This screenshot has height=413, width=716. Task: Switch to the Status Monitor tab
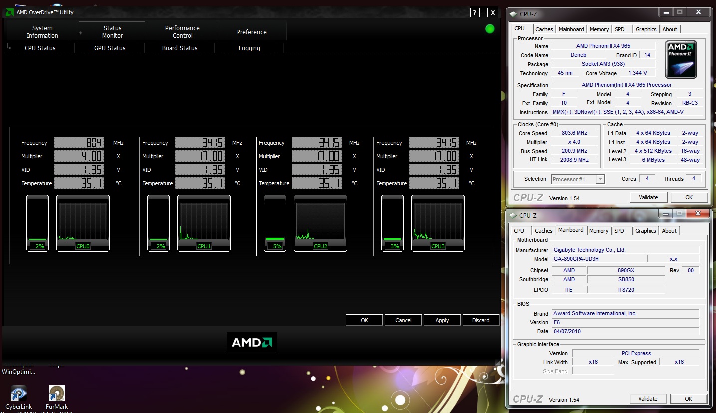(x=113, y=32)
